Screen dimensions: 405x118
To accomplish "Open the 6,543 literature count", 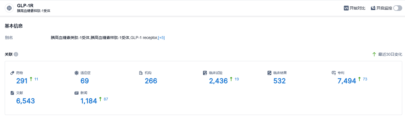I will pyautogui.click(x=25, y=101).
